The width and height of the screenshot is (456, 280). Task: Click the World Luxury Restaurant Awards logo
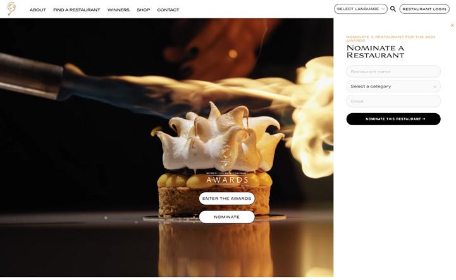[227, 178]
